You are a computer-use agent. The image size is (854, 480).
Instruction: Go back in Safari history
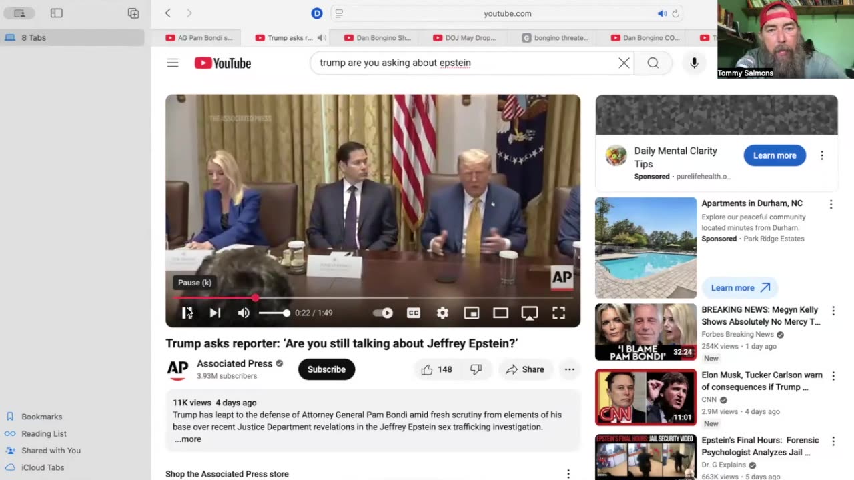pos(168,13)
